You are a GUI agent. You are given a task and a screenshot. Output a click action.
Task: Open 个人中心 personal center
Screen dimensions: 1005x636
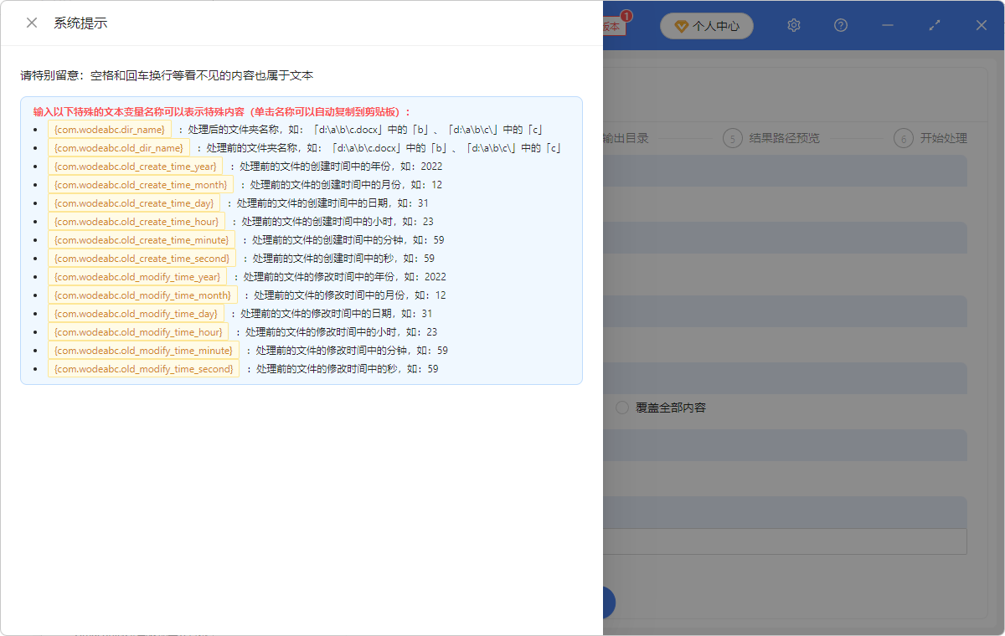707,26
